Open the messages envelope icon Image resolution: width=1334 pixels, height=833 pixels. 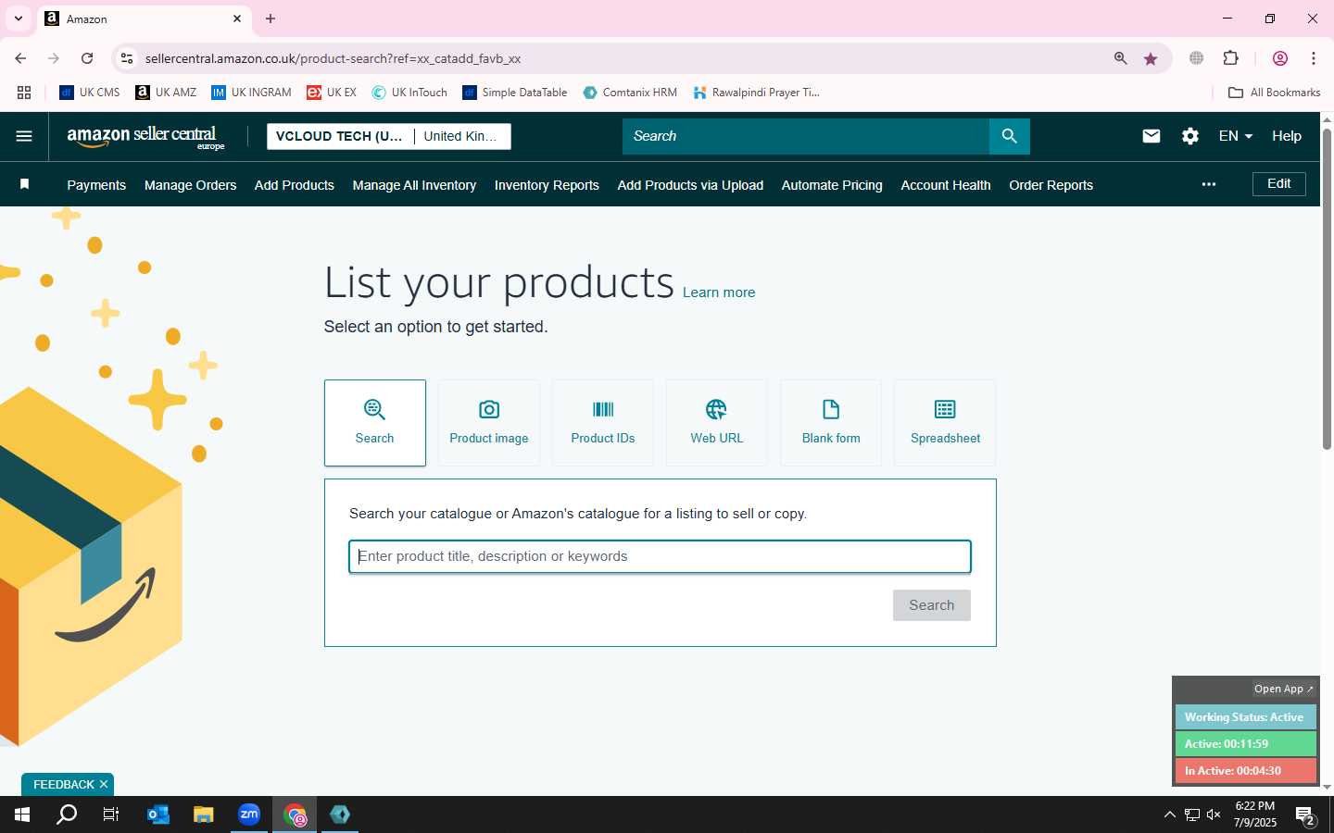pos(1151,136)
